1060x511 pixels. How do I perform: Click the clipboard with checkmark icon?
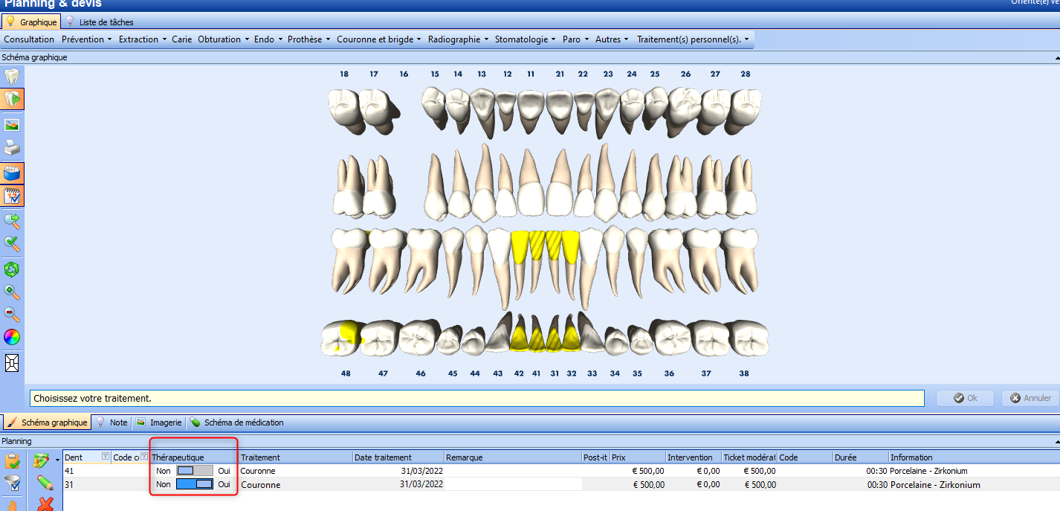coord(12,461)
